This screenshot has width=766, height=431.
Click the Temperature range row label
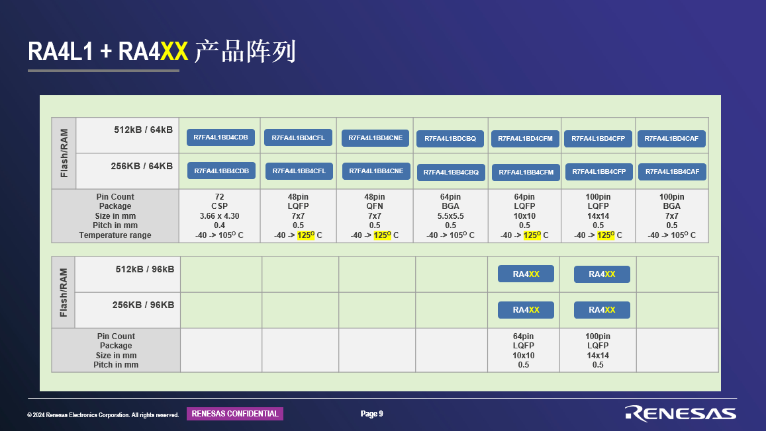(115, 235)
